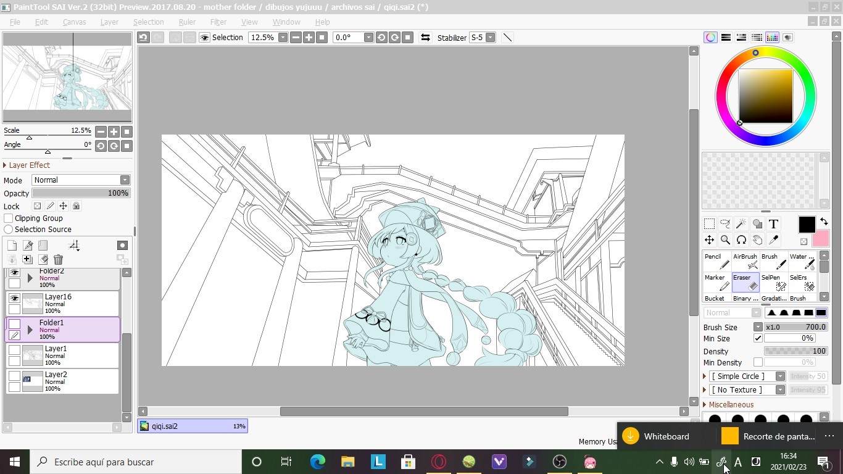Pick the Eyedropper tool
The image size is (843, 474).
tap(773, 240)
